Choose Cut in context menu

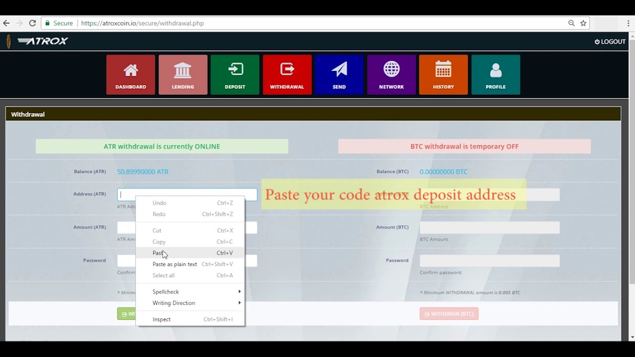(x=190, y=231)
